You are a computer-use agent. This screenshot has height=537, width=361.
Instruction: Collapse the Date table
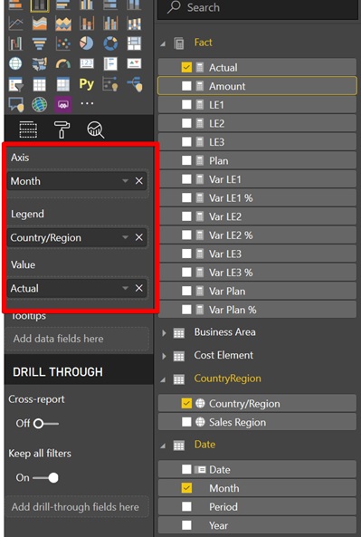pos(163,446)
